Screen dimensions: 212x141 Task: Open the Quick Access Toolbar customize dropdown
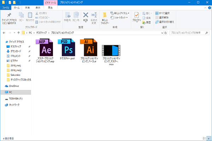[18, 2]
